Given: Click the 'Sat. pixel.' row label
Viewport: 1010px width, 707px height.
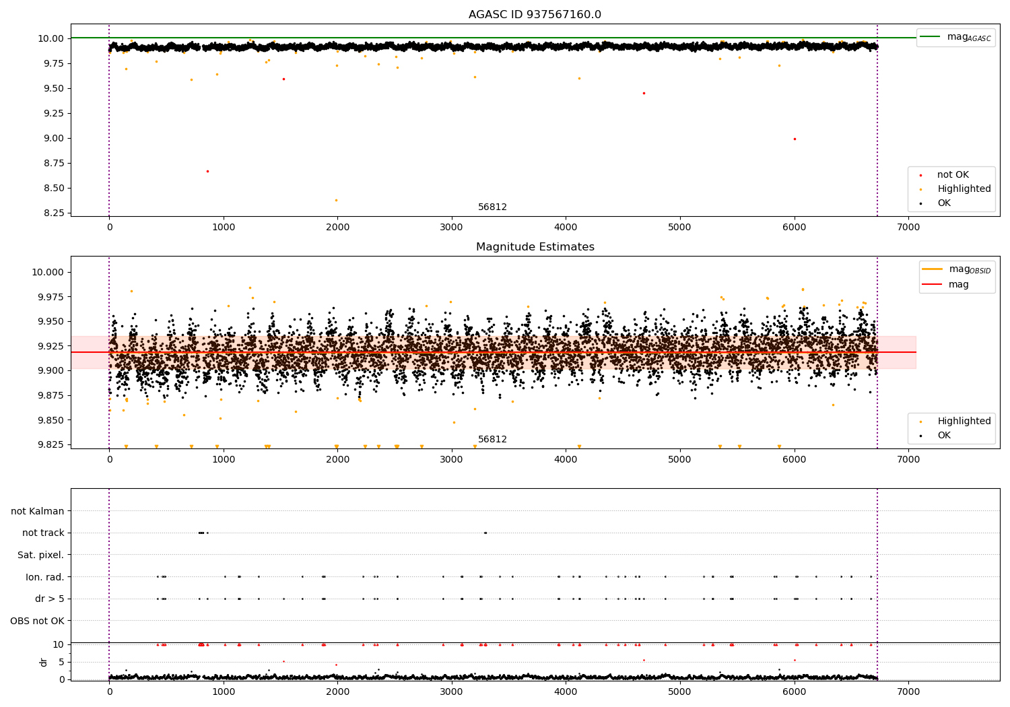Looking at the screenshot, I should coord(41,555).
